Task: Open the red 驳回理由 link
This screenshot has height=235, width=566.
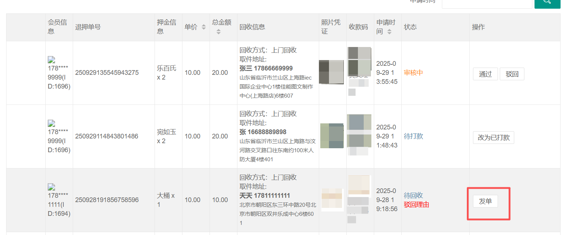Action: click(416, 205)
